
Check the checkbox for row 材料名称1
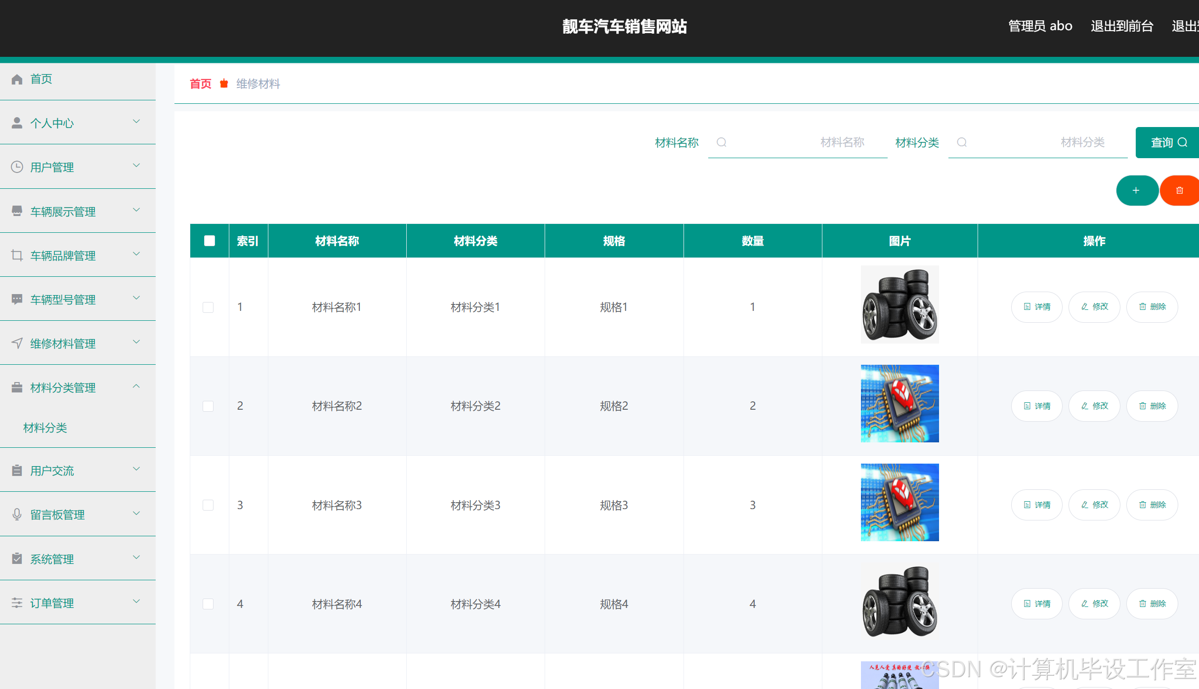(208, 307)
